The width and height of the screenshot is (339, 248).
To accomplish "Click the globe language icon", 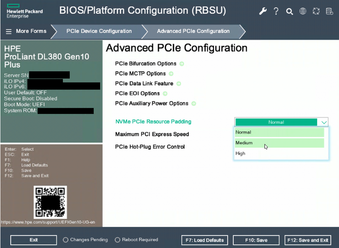I will pyautogui.click(x=303, y=11).
